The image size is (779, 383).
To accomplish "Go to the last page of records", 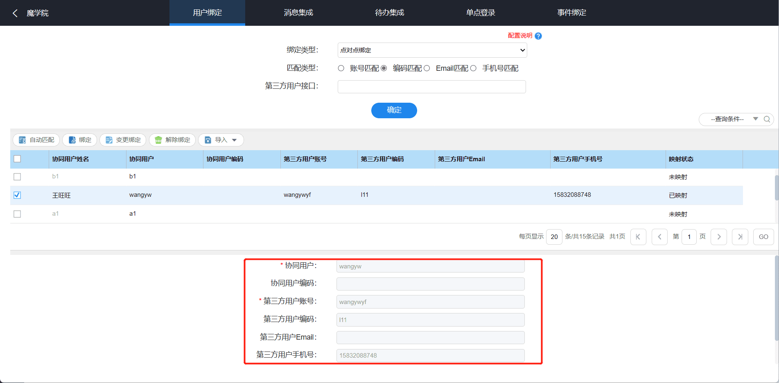I will tap(740, 237).
